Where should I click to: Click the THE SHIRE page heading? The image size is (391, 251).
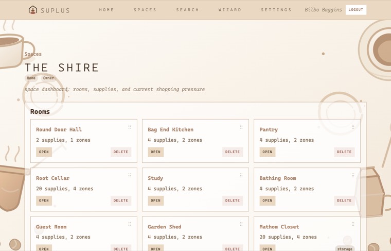click(62, 68)
